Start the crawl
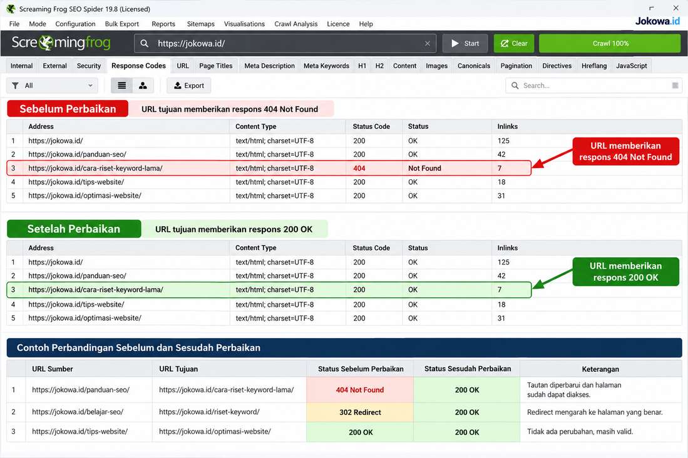 (x=465, y=43)
